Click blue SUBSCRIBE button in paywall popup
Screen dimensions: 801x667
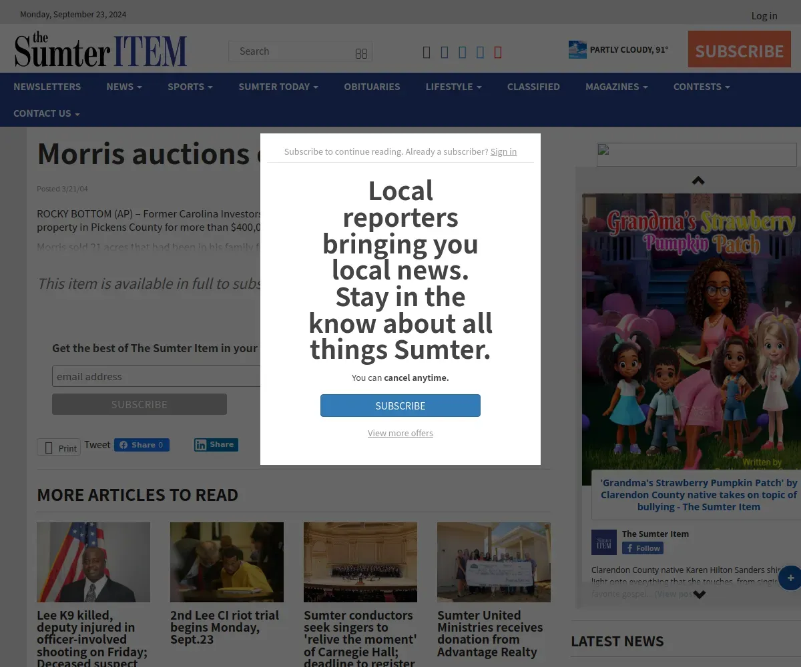400,406
